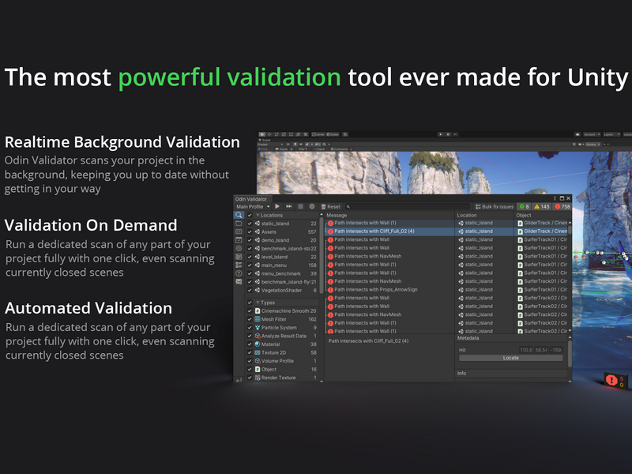The width and height of the screenshot is (632, 474).
Task: Uncheck the Types header checkbox
Action: click(x=250, y=303)
